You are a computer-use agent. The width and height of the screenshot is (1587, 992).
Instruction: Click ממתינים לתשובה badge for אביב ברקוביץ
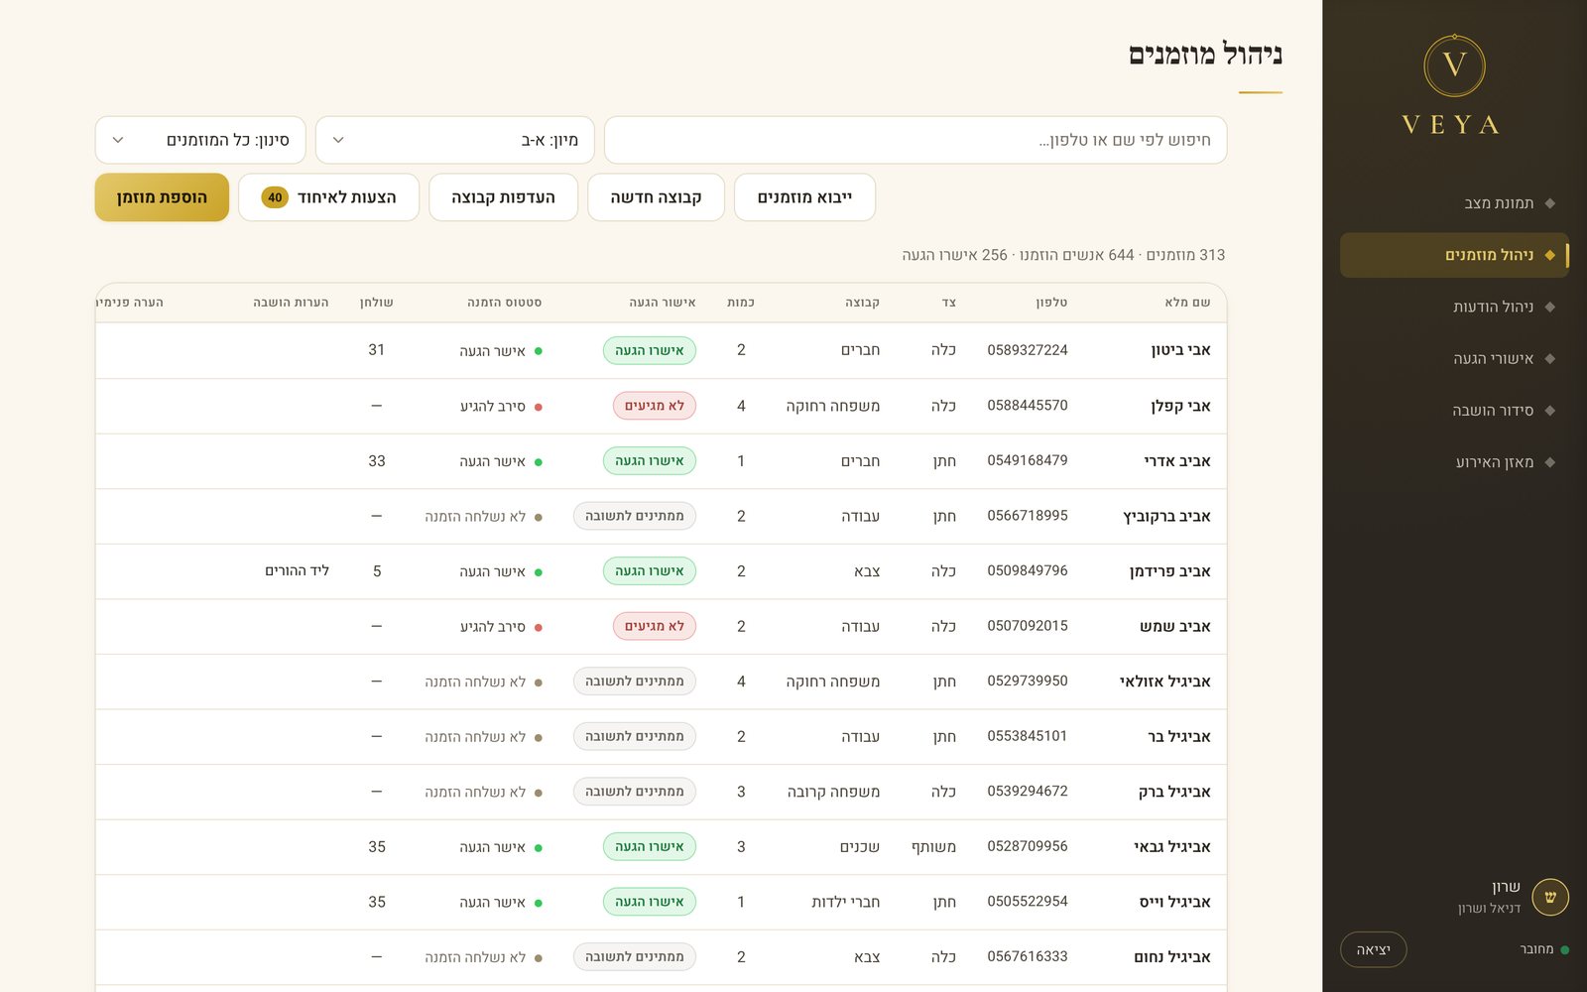pos(635,516)
